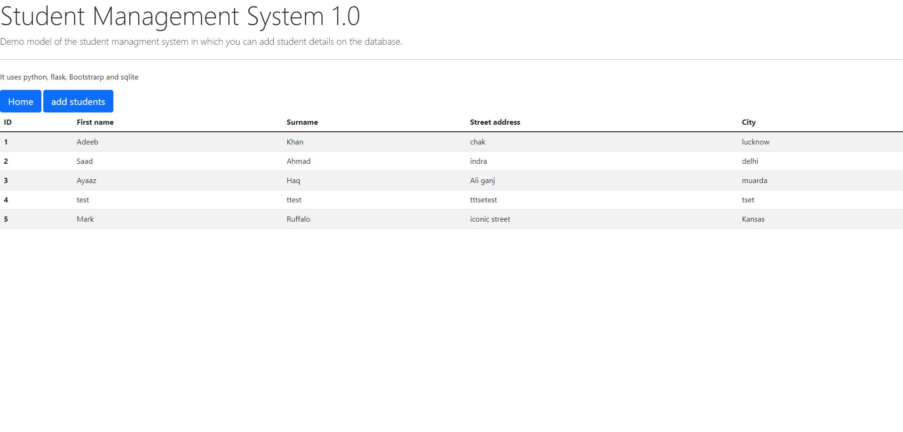Click the demo model description text
This screenshot has height=432, width=903.
[x=201, y=41]
